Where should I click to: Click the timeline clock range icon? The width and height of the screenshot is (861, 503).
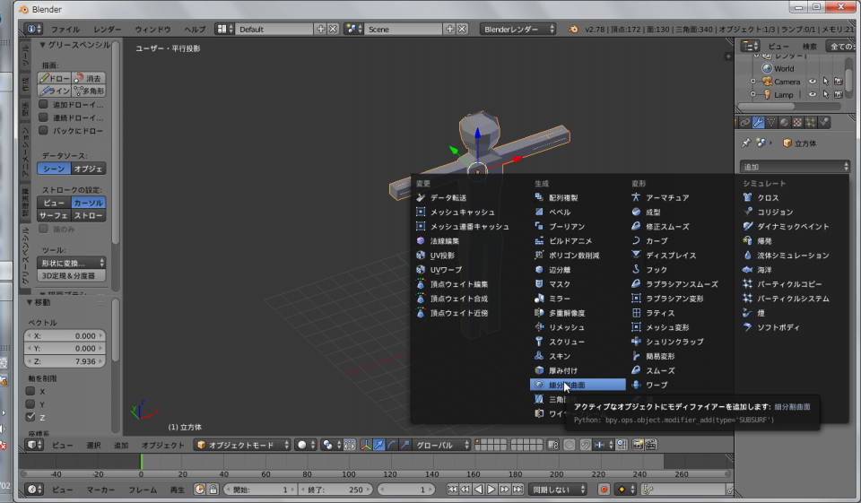coord(200,490)
